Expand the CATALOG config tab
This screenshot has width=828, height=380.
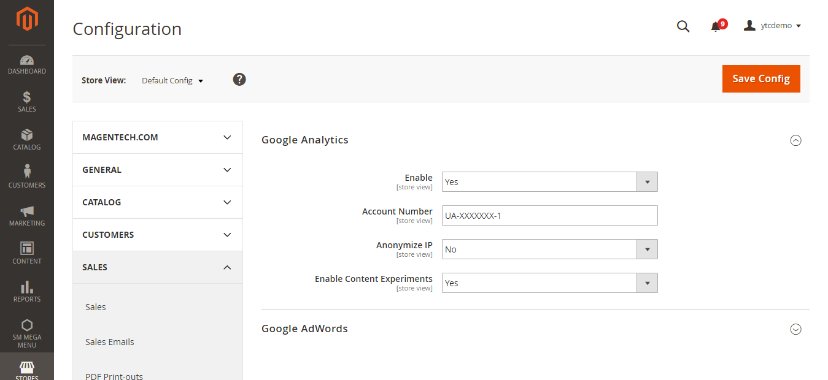click(x=158, y=202)
